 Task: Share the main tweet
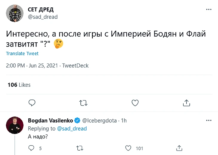click(x=186, y=103)
